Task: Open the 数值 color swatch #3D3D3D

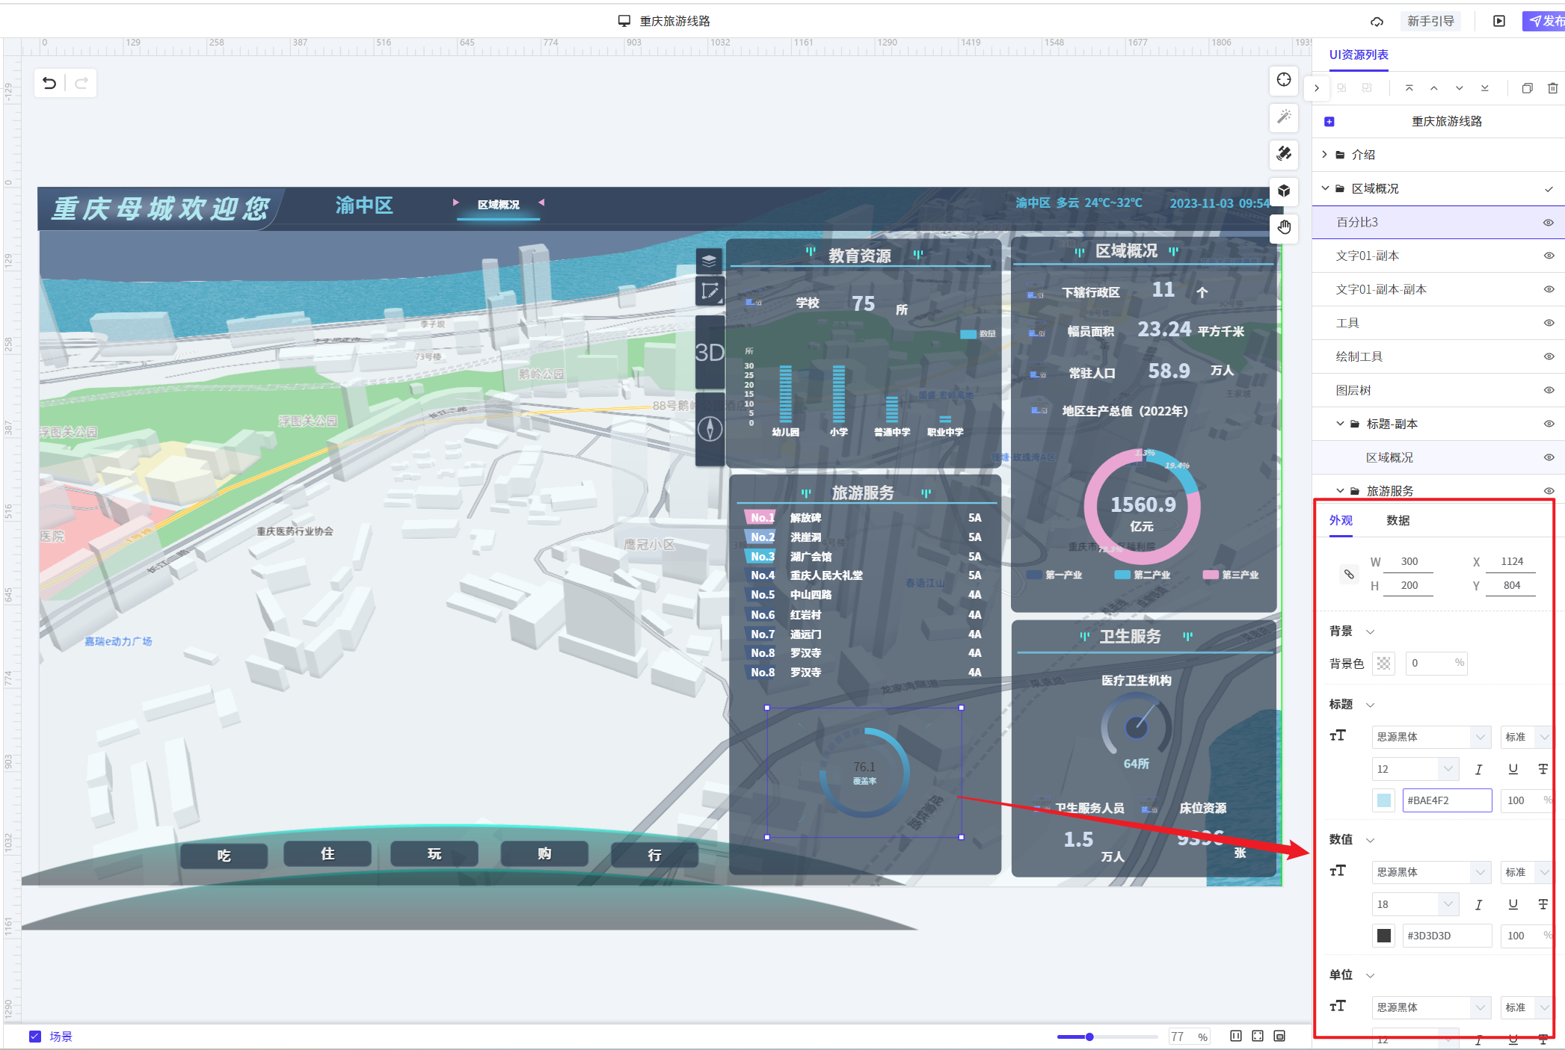Action: (1384, 936)
